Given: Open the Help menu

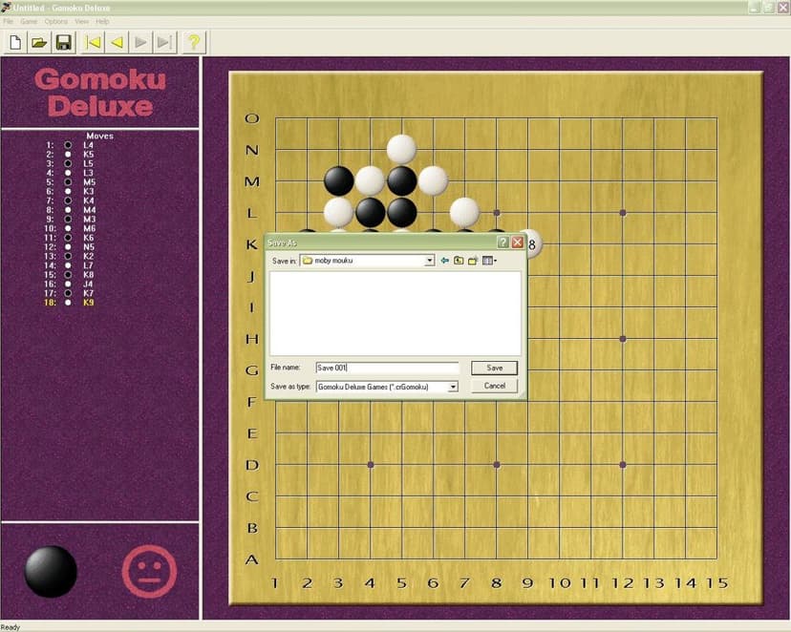Looking at the screenshot, I should pyautogui.click(x=102, y=22).
